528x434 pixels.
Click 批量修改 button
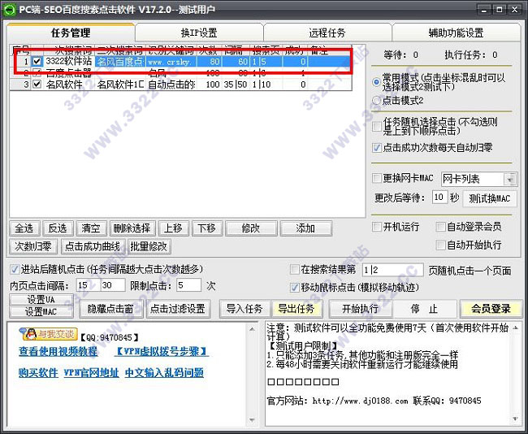click(149, 246)
